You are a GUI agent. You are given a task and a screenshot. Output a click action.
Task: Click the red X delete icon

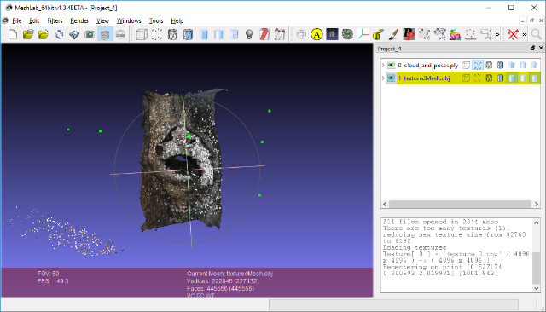point(513,34)
